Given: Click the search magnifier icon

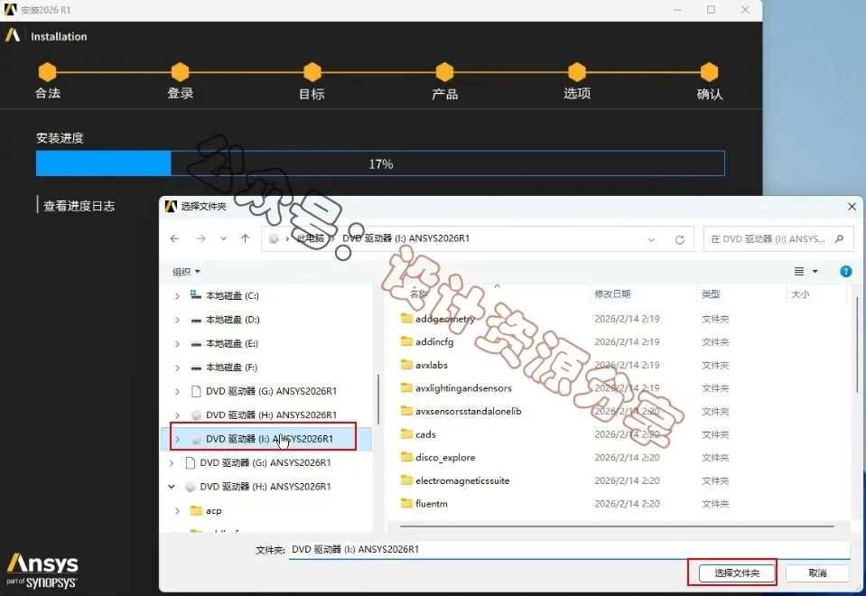Looking at the screenshot, I should tap(840, 238).
